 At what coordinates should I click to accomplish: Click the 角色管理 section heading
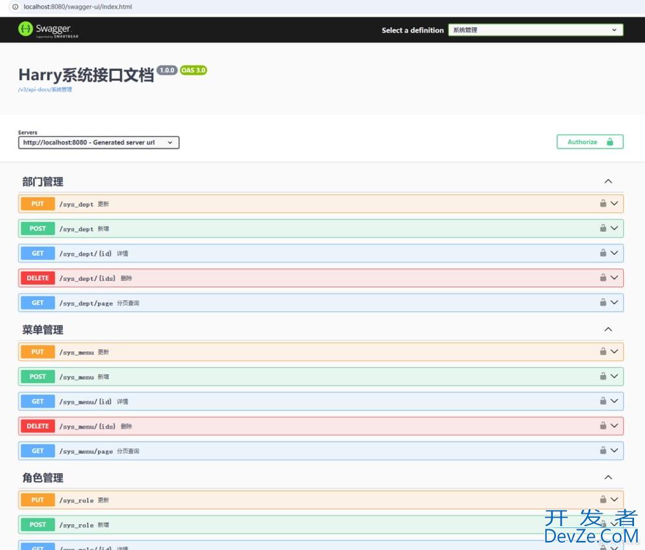click(43, 478)
